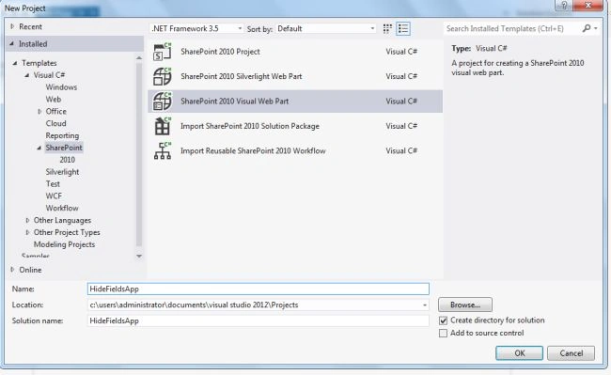Switch to small icons view
Image resolution: width=611 pixels, height=375 pixels.
(387, 29)
